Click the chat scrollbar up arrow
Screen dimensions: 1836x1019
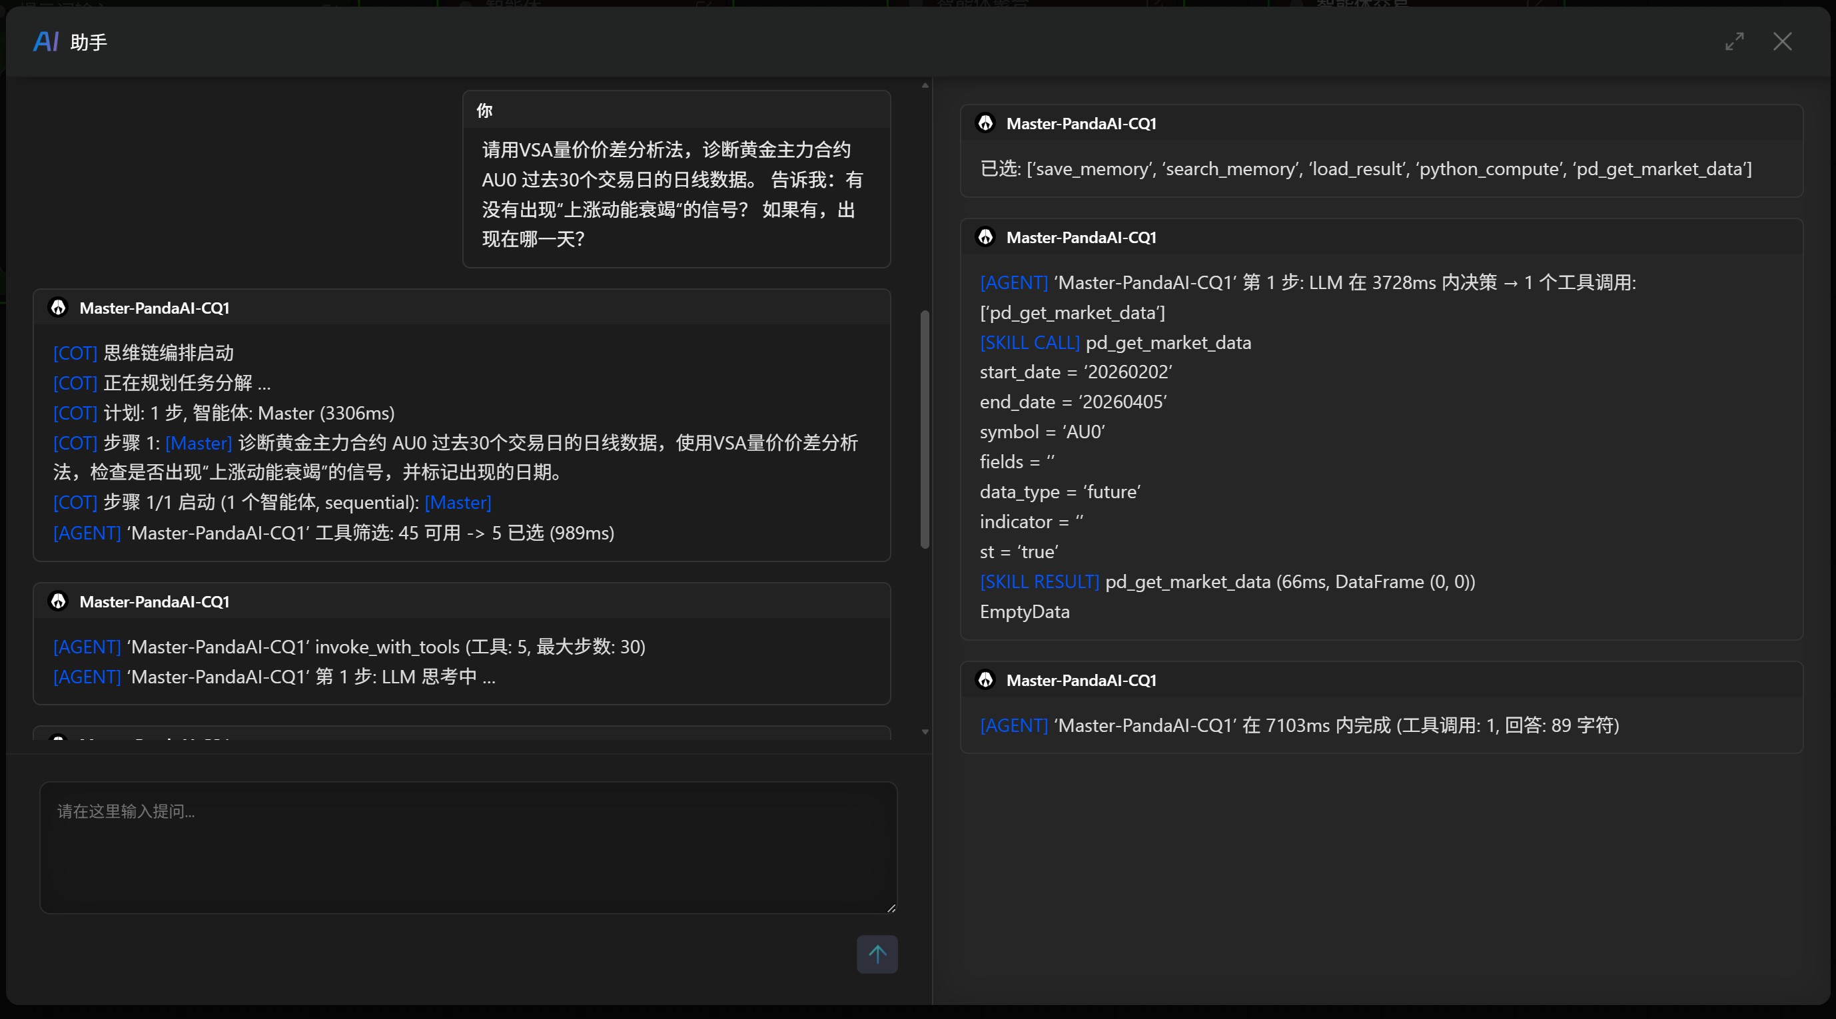tap(925, 85)
